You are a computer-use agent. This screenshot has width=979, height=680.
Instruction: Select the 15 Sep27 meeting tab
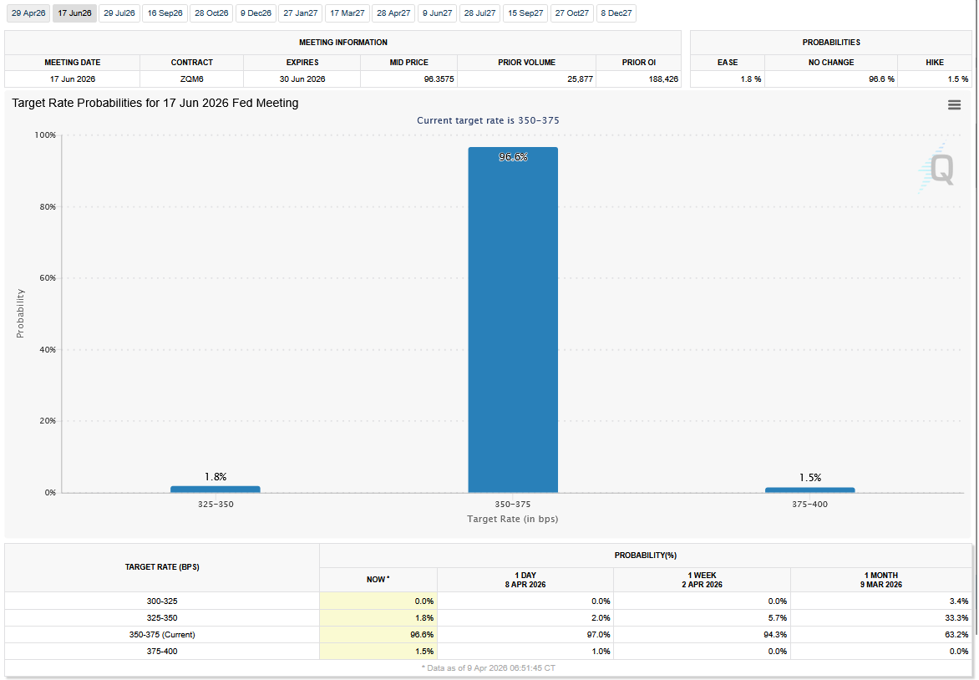pyautogui.click(x=525, y=13)
